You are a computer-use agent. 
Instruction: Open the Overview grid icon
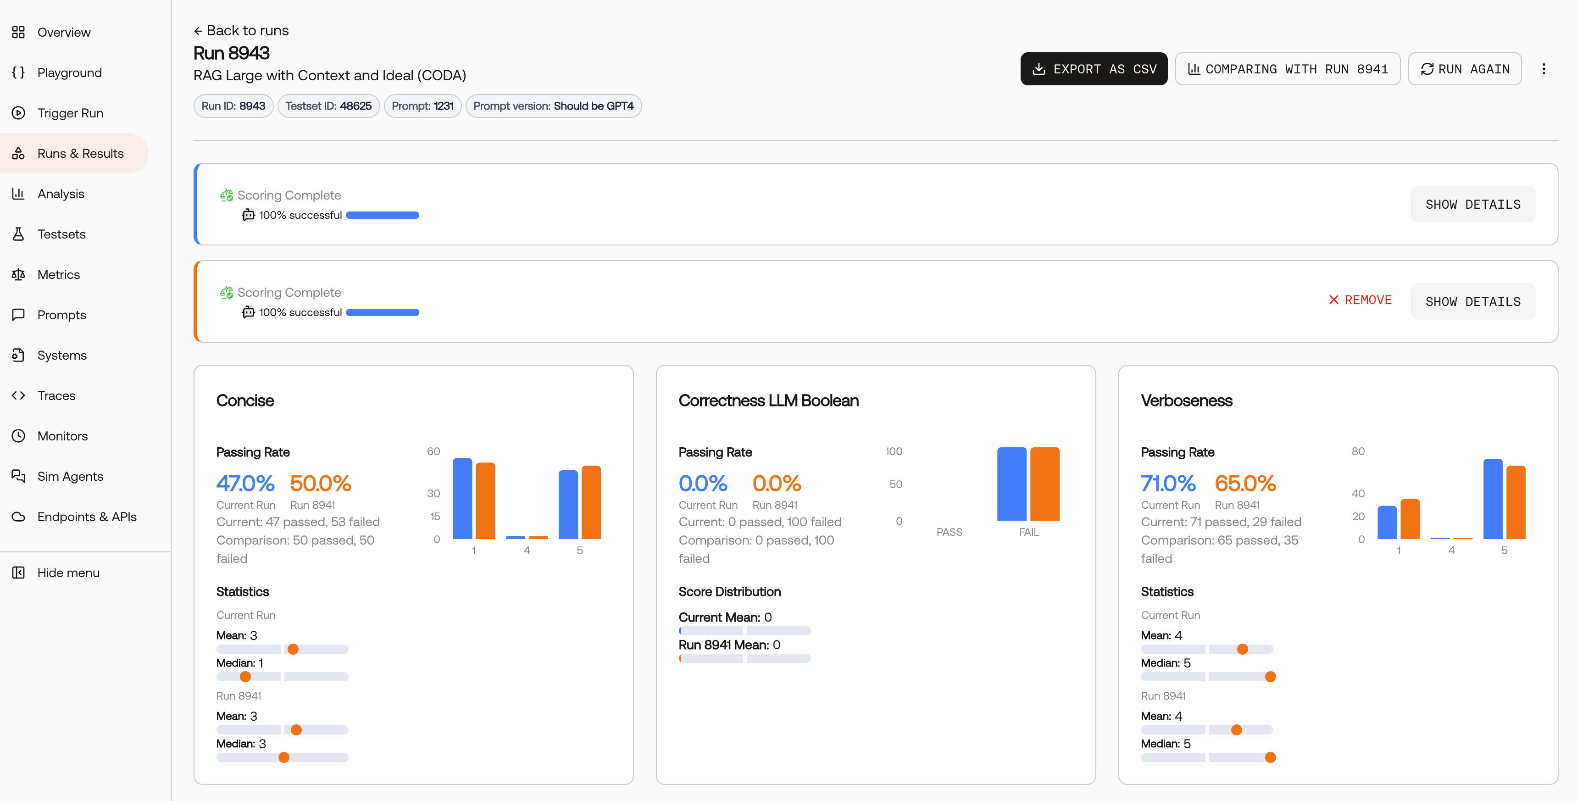pos(18,32)
